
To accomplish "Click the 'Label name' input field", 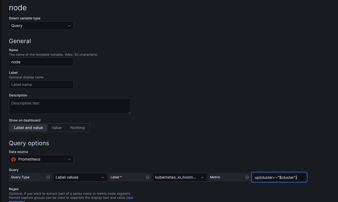I will pyautogui.click(x=41, y=85).
